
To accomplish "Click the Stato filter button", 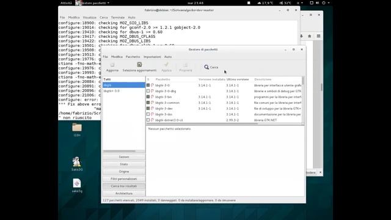I will coord(124,164).
